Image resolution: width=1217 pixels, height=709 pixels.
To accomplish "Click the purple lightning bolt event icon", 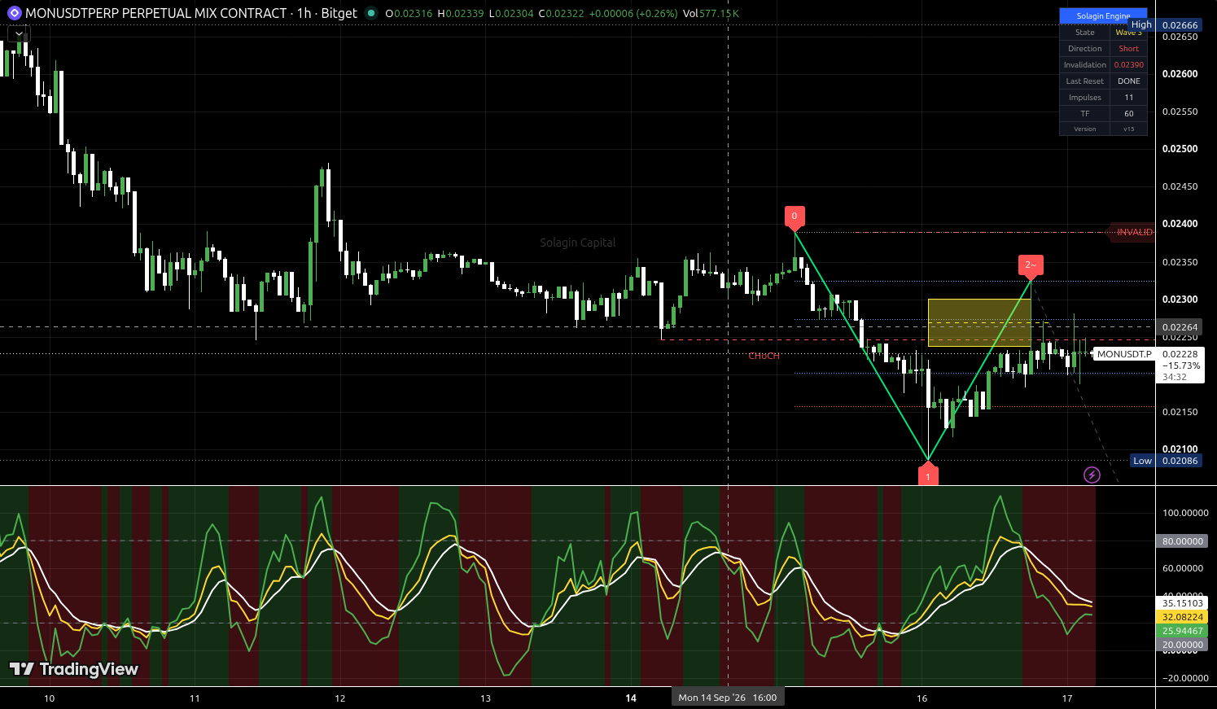I will (1092, 475).
